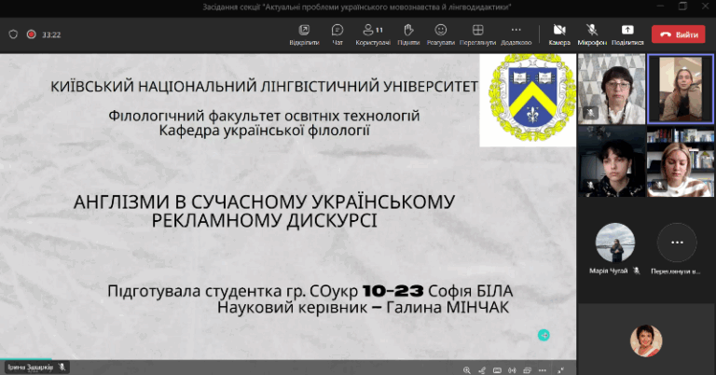Click window title Засідання секції
This screenshot has height=375, width=716.
[x=357, y=7]
